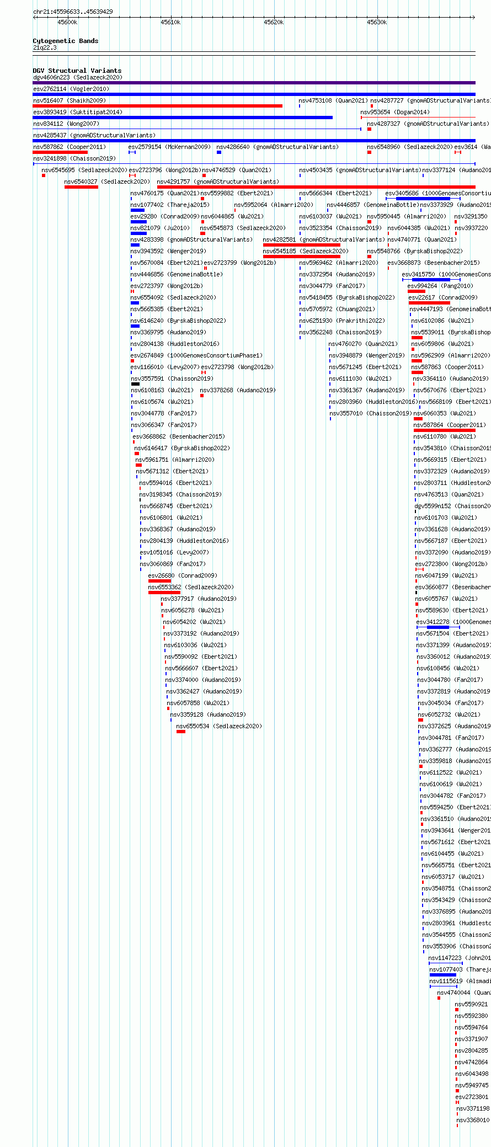Click nsv4760175 (Quan2021) variant
The width and height of the screenshot is (491, 1147).
click(x=165, y=194)
